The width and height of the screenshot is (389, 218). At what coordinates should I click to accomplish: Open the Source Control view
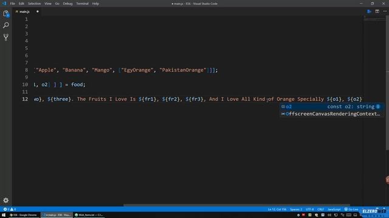point(6,38)
